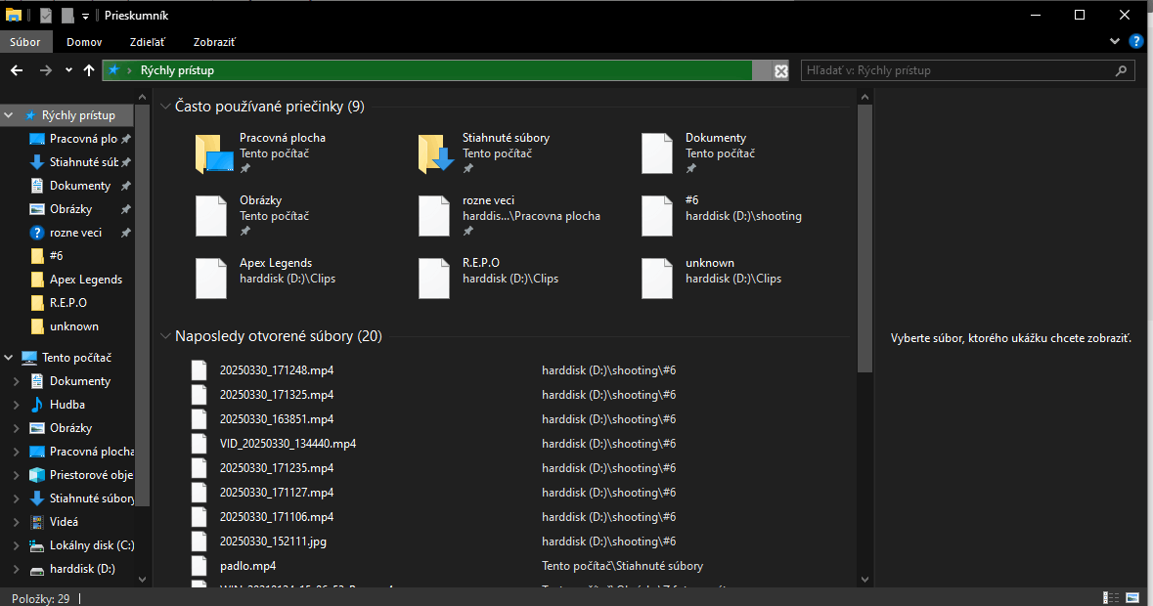
Task: Select file 20250330_171248.mp4
Action: coord(277,371)
